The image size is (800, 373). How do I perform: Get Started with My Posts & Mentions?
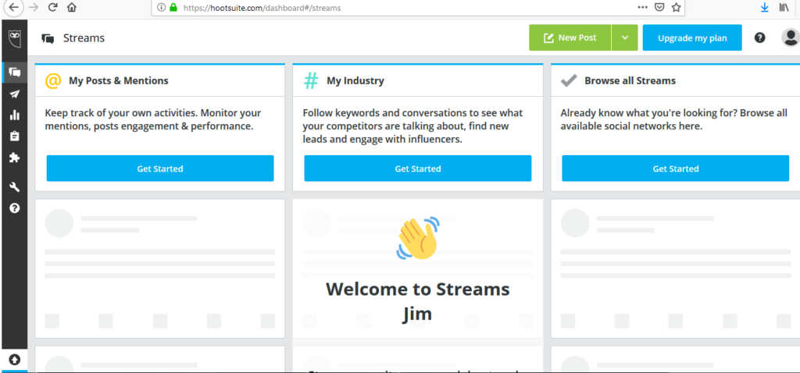click(160, 169)
